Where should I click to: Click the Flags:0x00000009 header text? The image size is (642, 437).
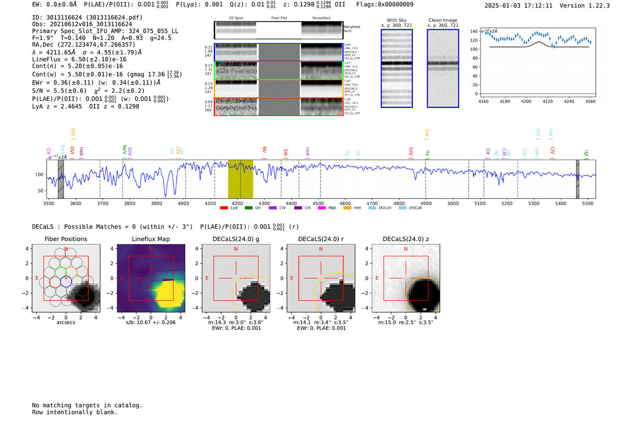(x=385, y=5)
